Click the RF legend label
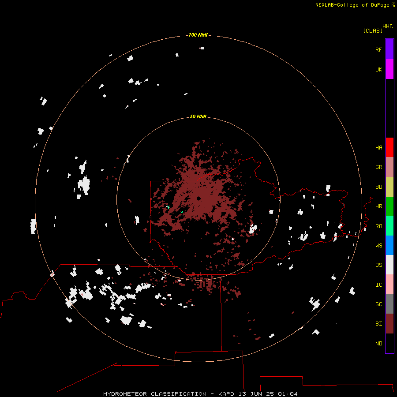 [379, 50]
